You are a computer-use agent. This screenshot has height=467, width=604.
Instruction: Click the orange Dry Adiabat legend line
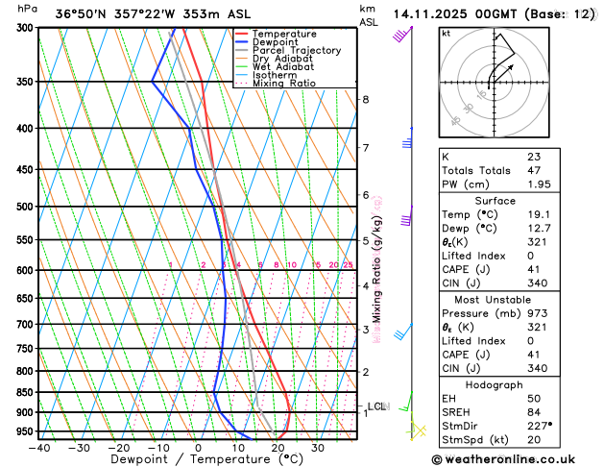click(x=241, y=59)
